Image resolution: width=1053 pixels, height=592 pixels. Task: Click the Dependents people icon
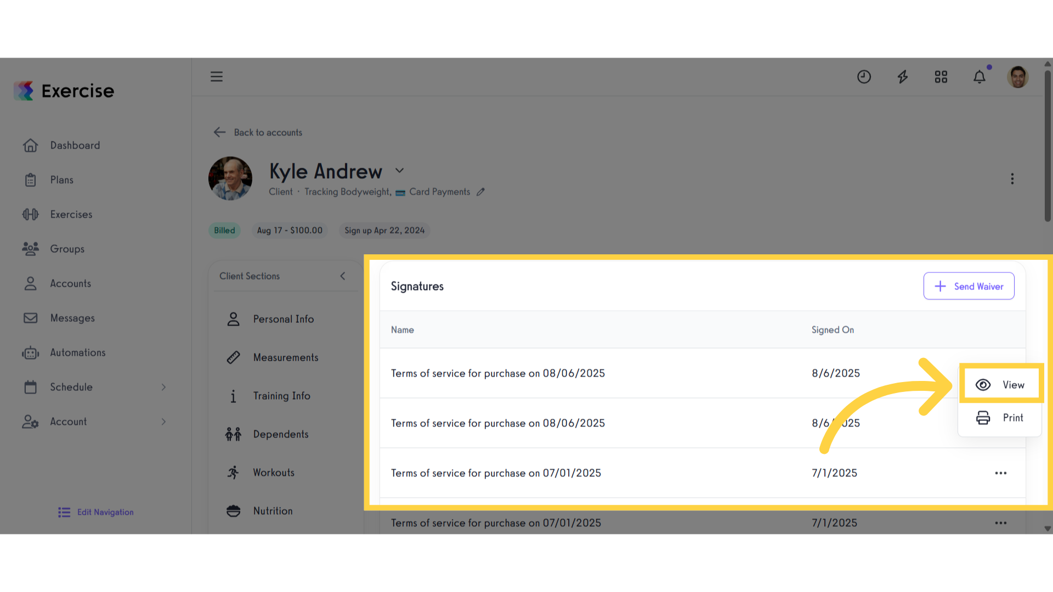click(x=233, y=434)
